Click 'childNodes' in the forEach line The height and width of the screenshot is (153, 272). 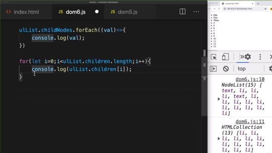coord(57,30)
